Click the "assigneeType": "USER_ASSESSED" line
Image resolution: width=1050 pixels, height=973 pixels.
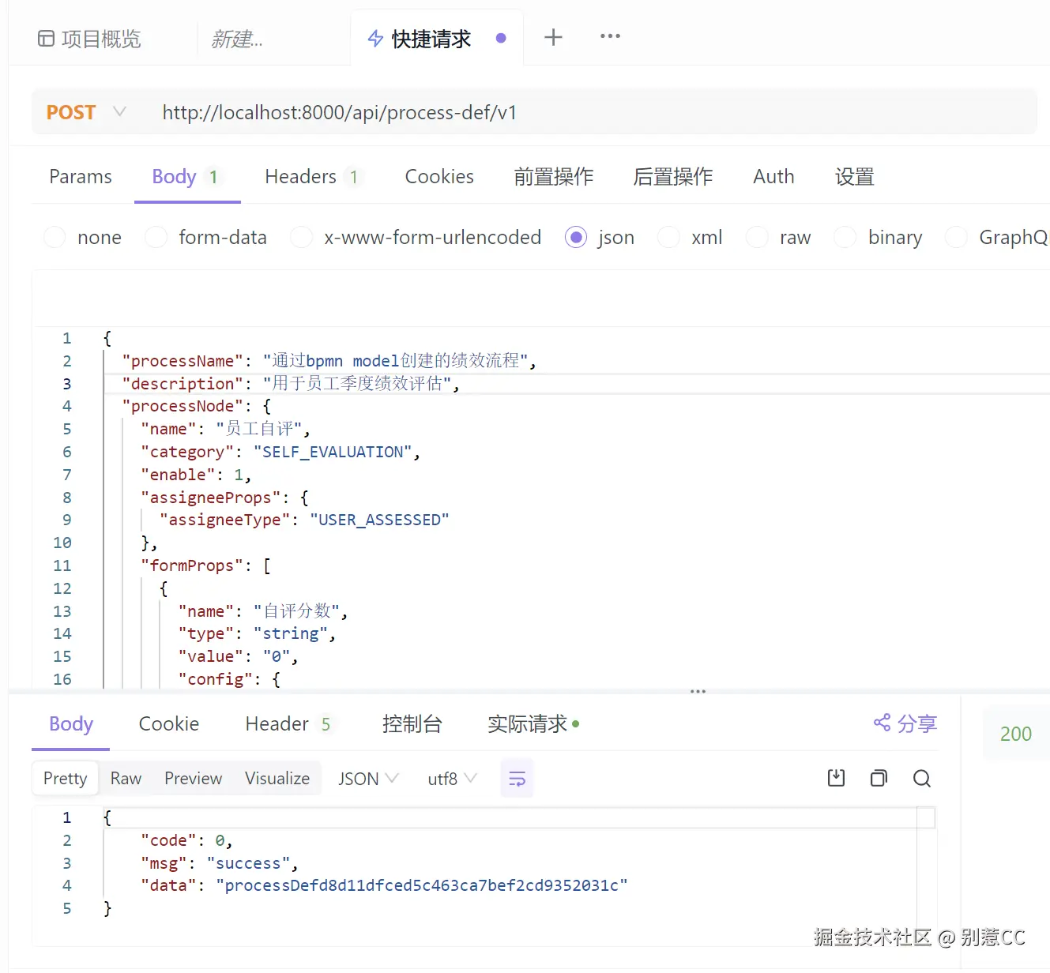[x=304, y=520]
